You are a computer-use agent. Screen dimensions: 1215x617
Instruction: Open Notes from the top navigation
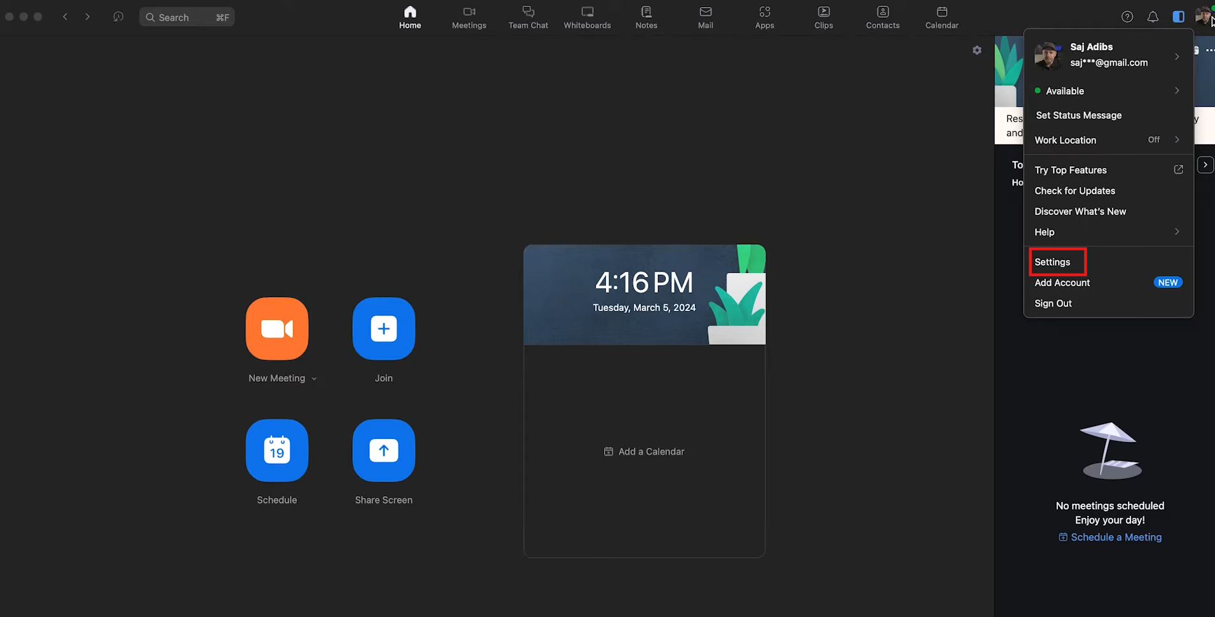click(647, 17)
